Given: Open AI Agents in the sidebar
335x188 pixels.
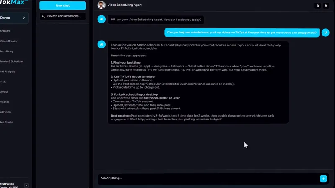Looking at the screenshot, I should click(5, 102).
